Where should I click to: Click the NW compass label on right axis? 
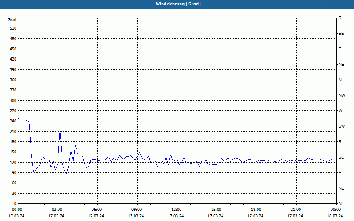[342, 95]
